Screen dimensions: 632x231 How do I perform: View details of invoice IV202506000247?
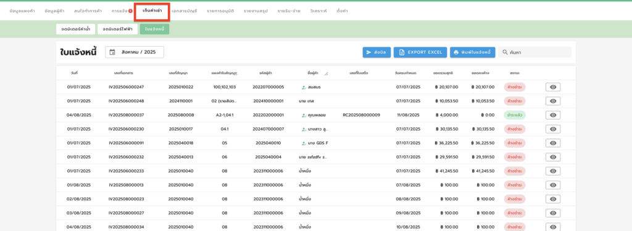coord(553,87)
